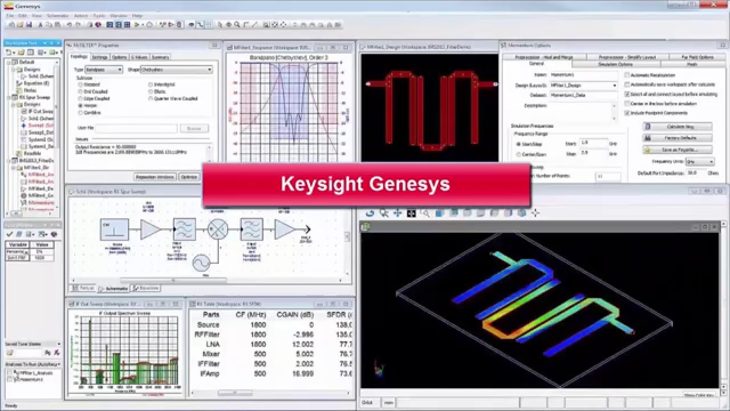Switch to Equations tab below the schematic
This screenshot has height=411, width=730.
[x=146, y=288]
